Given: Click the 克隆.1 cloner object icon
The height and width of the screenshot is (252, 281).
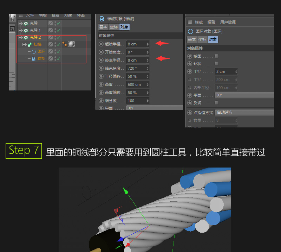Looking at the screenshot, I should 26,30.
